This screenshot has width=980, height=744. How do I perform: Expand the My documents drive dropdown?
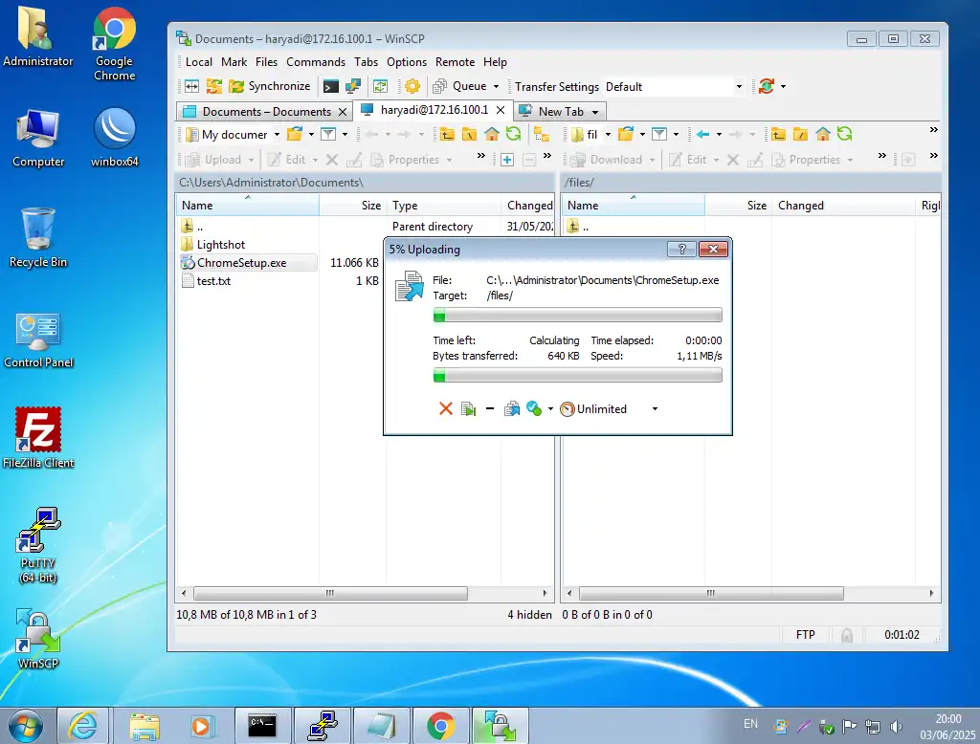(x=276, y=135)
